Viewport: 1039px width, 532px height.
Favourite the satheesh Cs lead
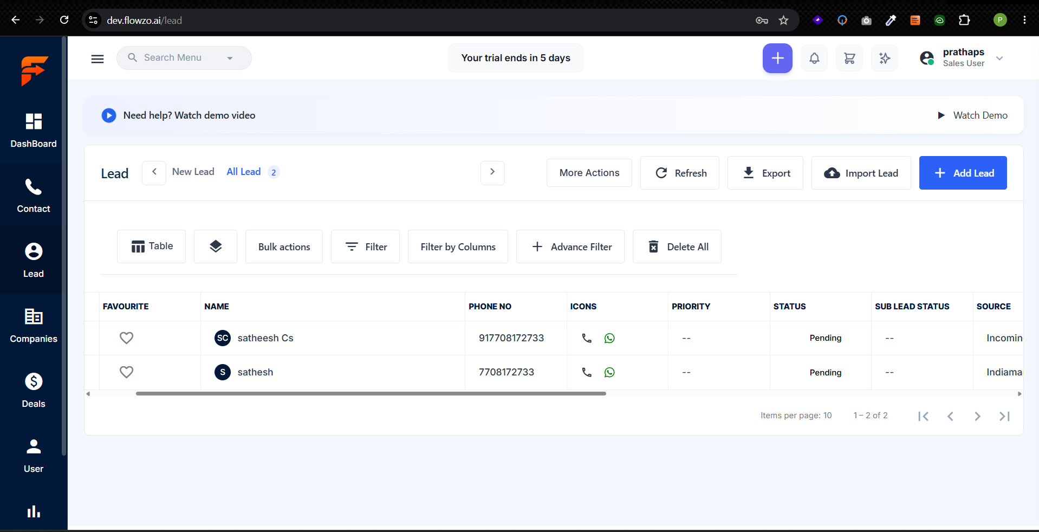click(126, 338)
